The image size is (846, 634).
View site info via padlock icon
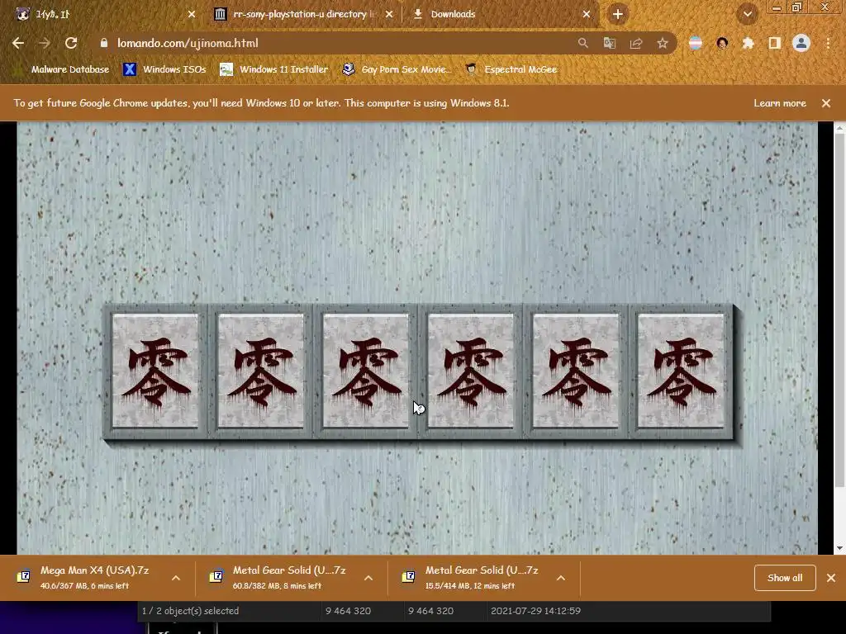(104, 43)
